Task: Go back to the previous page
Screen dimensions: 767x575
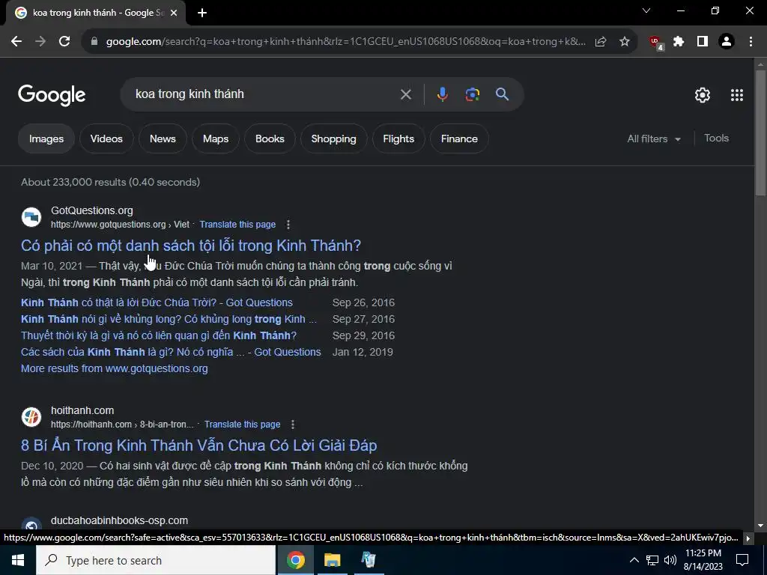Action: point(16,42)
